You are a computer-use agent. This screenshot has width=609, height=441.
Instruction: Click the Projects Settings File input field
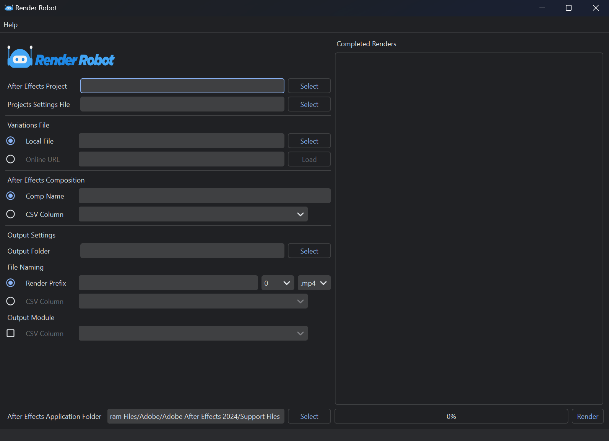(182, 104)
